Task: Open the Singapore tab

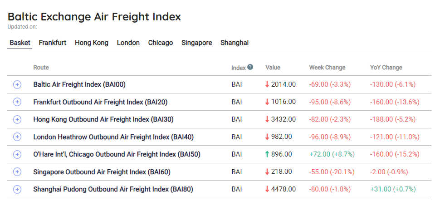Action: 197,43
